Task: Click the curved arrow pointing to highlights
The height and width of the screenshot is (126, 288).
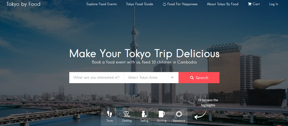Action: [x=200, y=114]
